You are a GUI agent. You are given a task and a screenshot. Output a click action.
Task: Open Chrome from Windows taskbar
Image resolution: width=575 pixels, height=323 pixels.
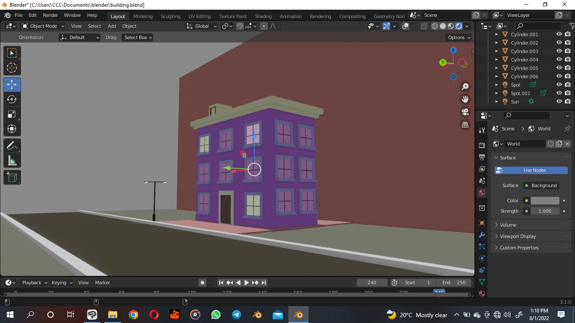(133, 315)
